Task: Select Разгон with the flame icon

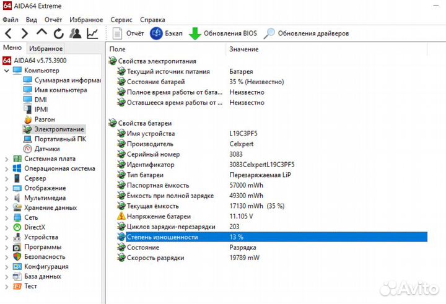Action: [x=39, y=119]
